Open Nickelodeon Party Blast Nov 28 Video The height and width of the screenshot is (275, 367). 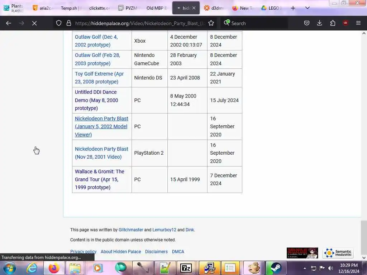[x=101, y=153]
